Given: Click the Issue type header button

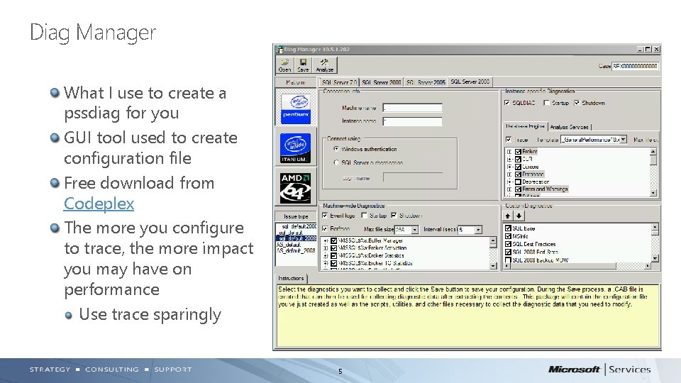Looking at the screenshot, I should coord(296,216).
